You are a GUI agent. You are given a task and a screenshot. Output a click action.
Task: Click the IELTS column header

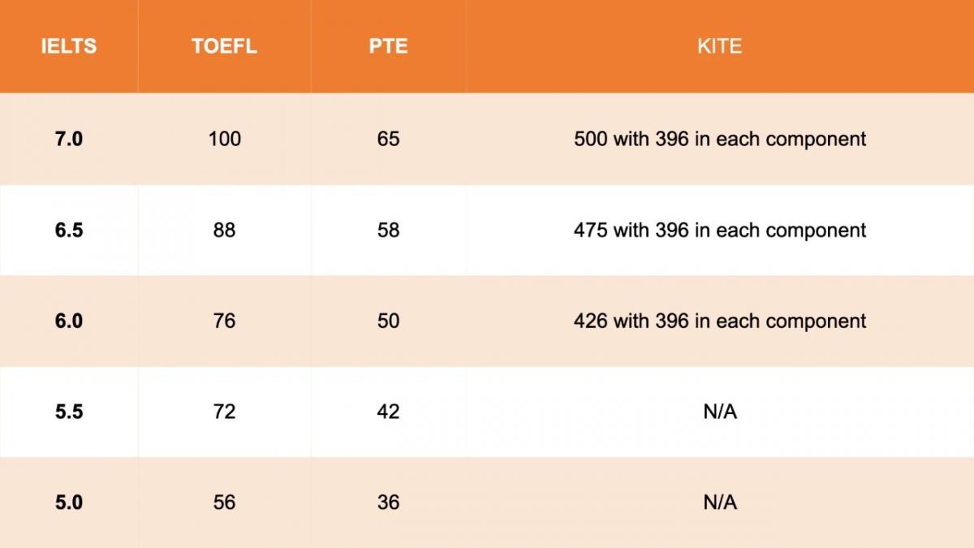tap(69, 45)
